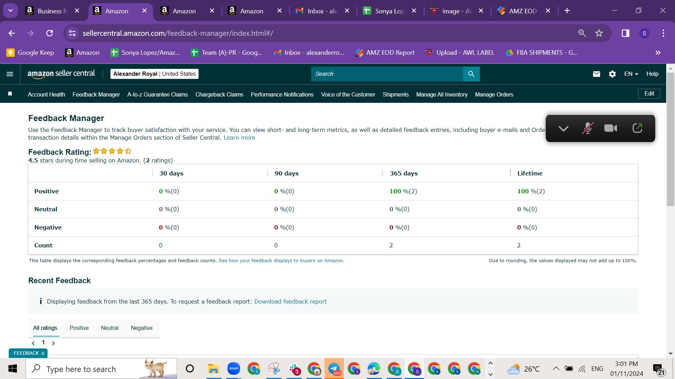Switch to the AMZ EOD browser tab
This screenshot has width=675, height=379.
tap(523, 11)
